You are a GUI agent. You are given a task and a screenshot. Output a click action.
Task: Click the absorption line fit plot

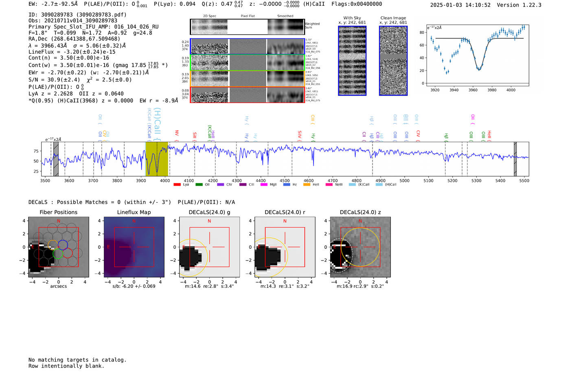coord(477,55)
